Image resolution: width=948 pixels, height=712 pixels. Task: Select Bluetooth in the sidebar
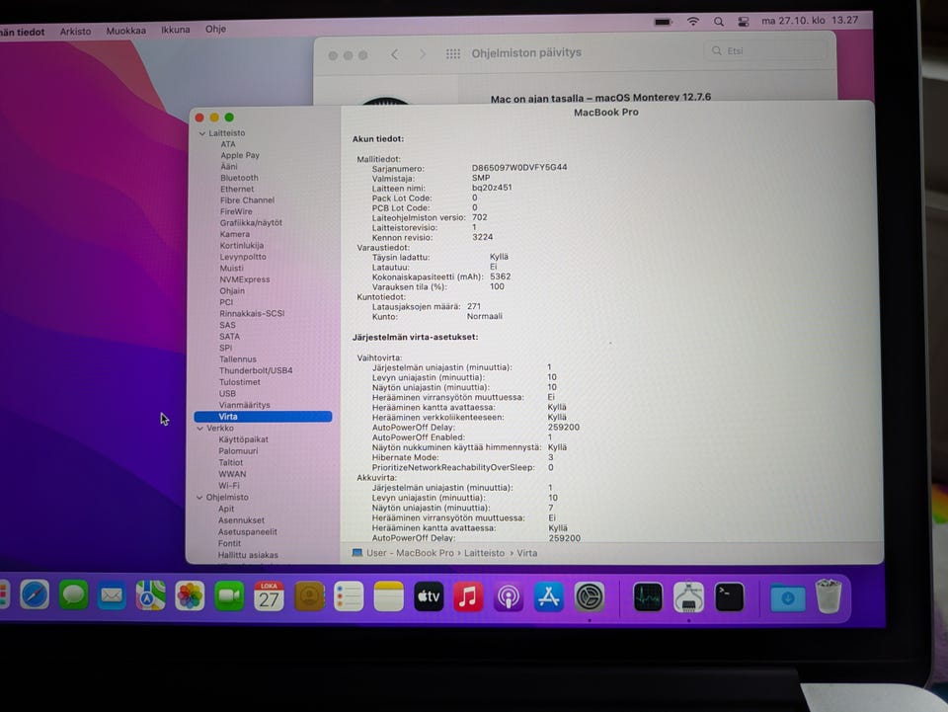pyautogui.click(x=239, y=178)
